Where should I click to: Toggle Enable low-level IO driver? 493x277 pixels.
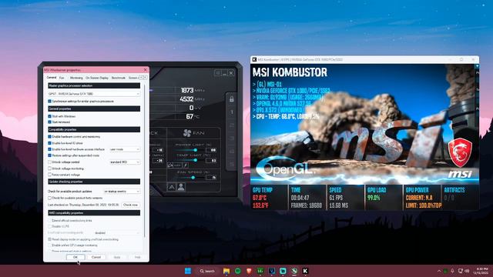(x=49, y=143)
